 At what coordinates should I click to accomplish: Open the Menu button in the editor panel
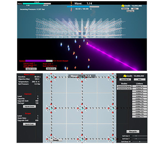point(139,80)
